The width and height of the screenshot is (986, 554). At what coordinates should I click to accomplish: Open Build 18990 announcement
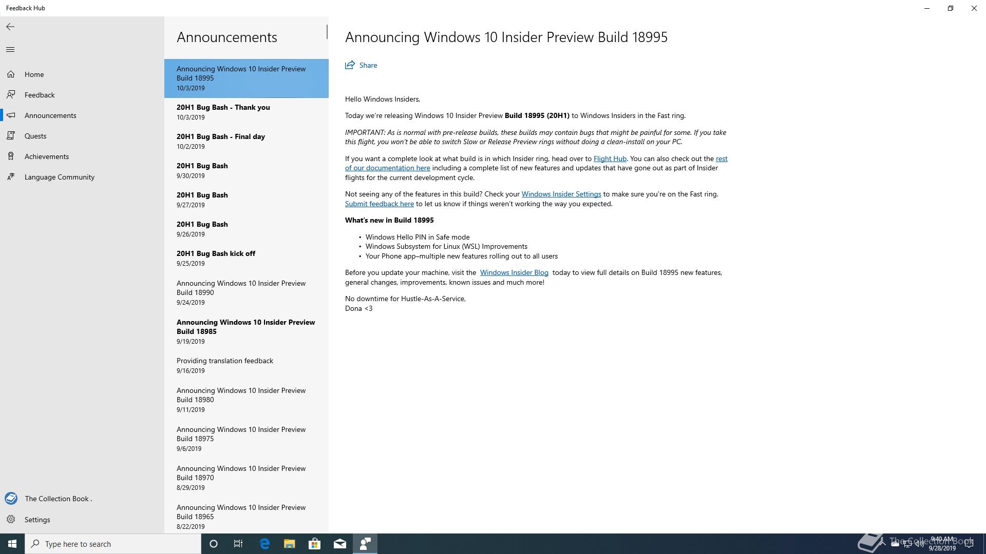coord(246,293)
